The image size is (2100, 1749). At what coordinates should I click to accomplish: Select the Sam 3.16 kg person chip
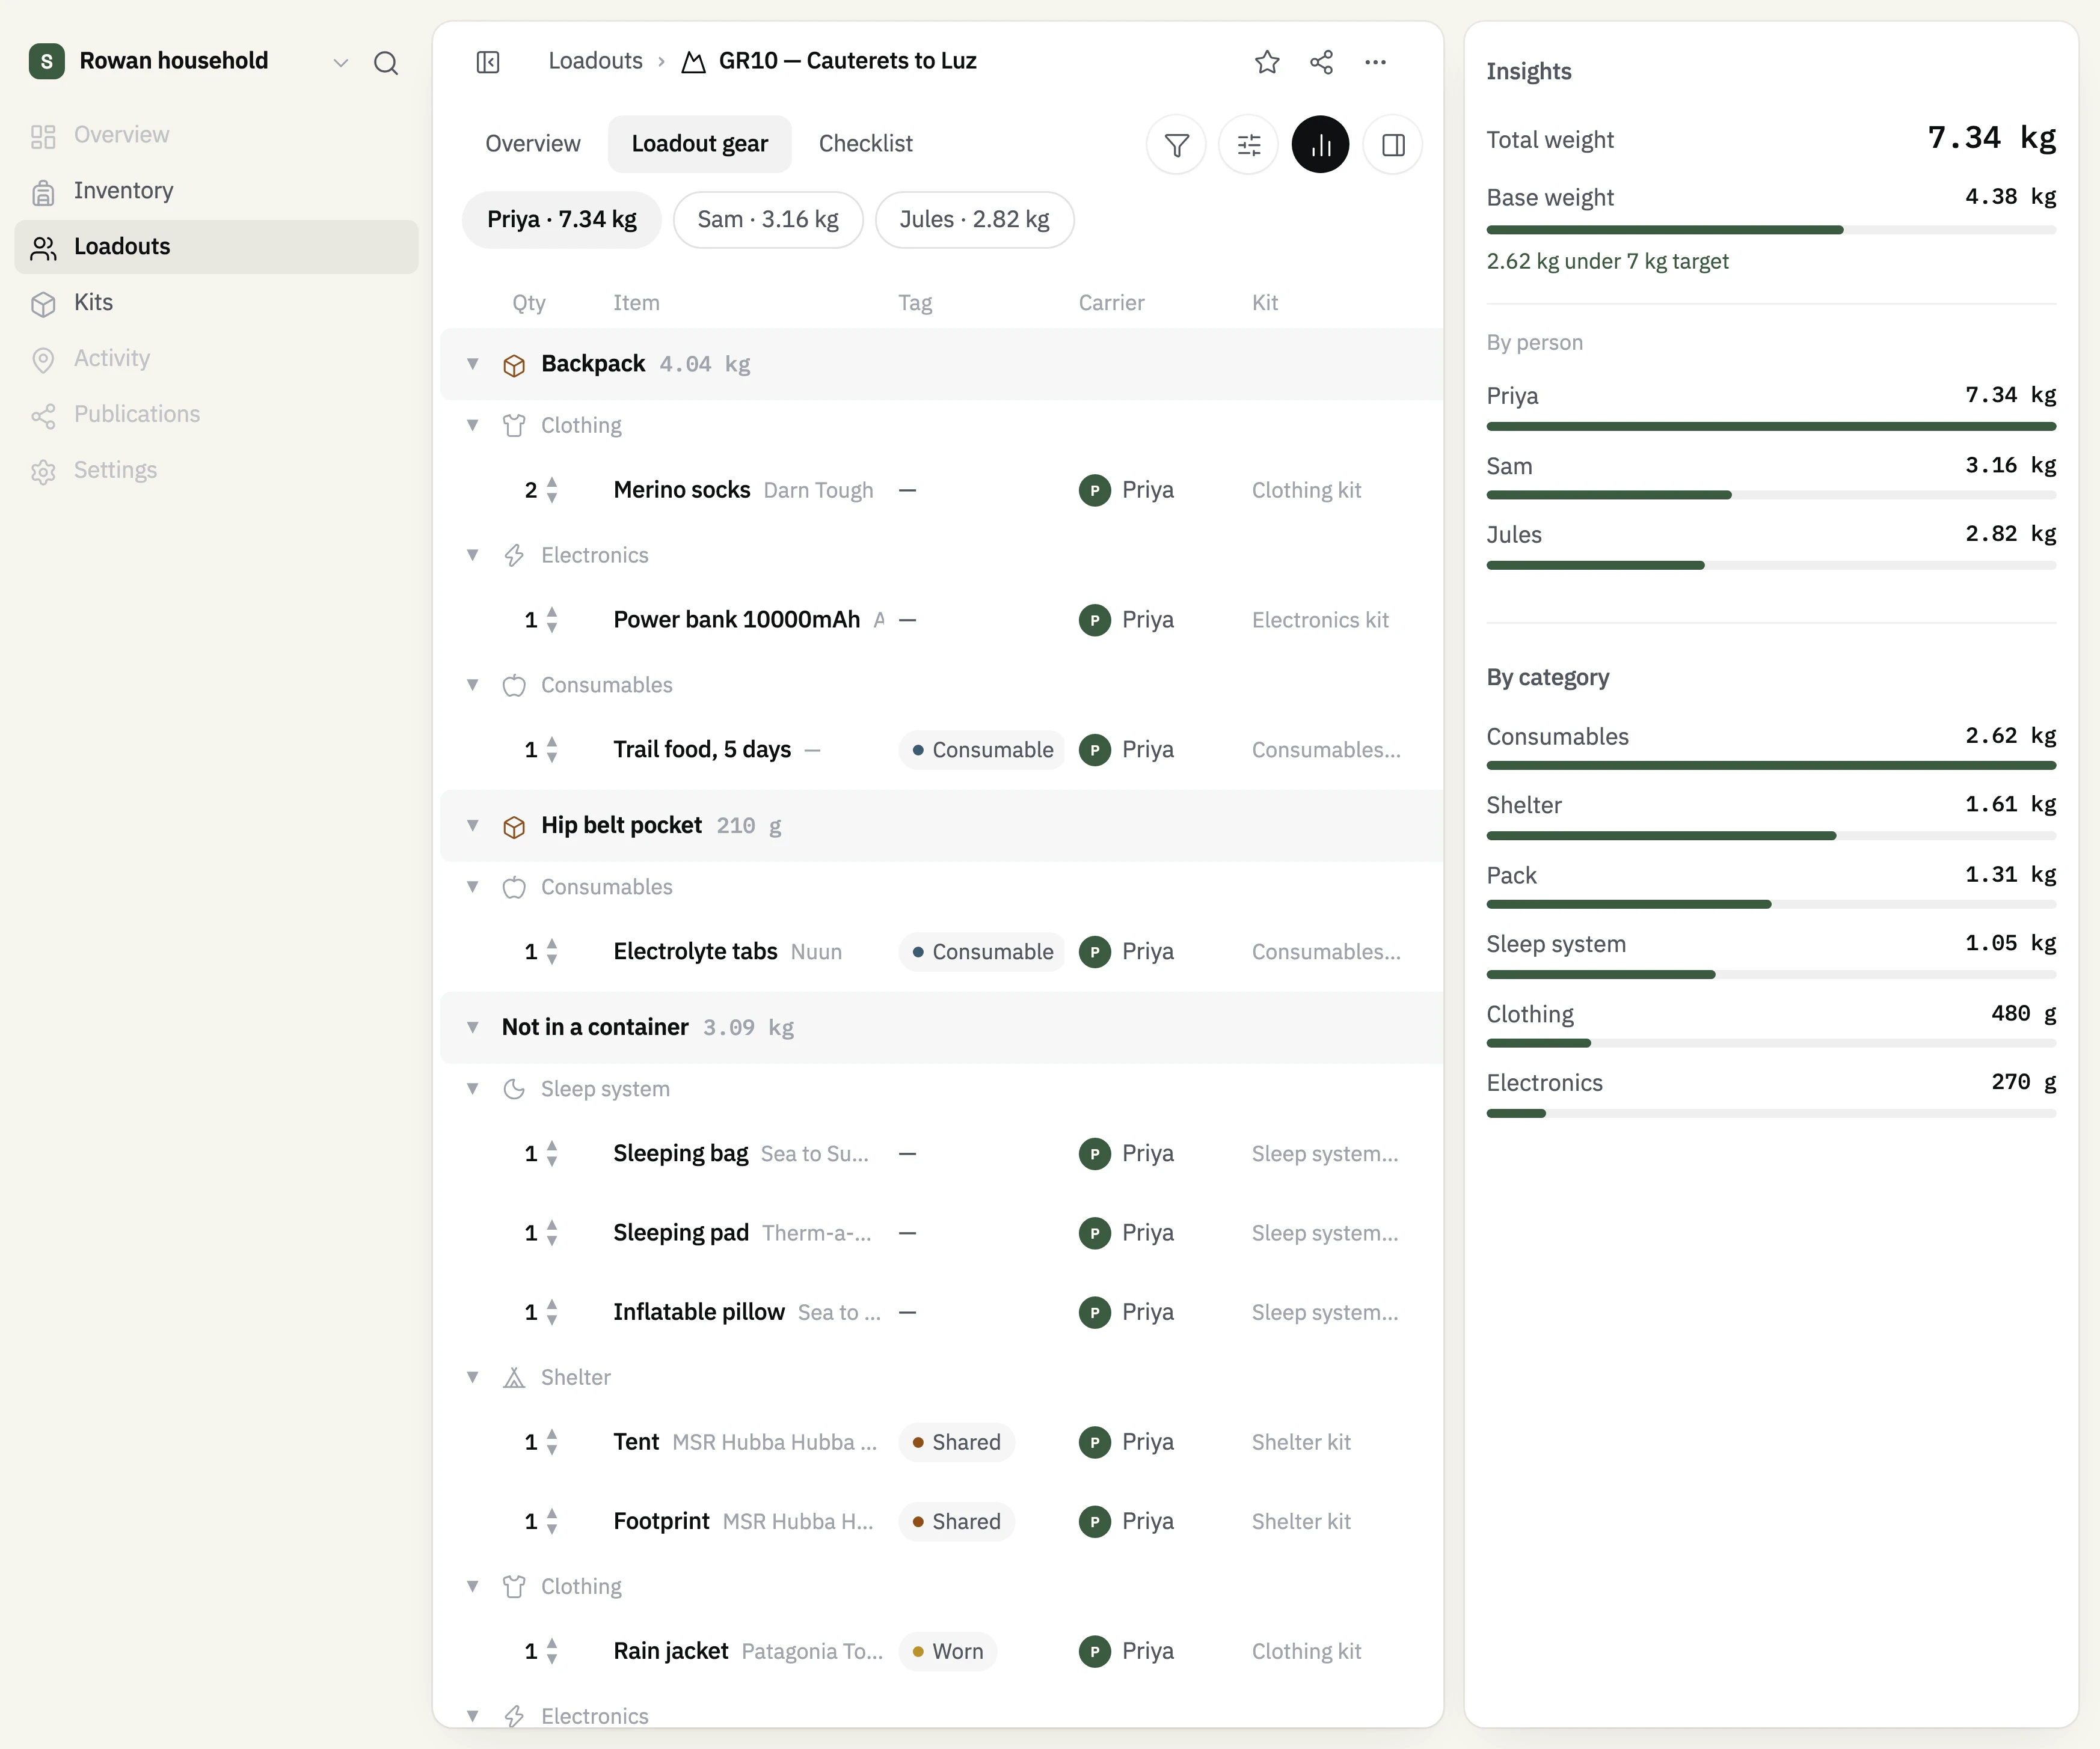[x=768, y=220]
